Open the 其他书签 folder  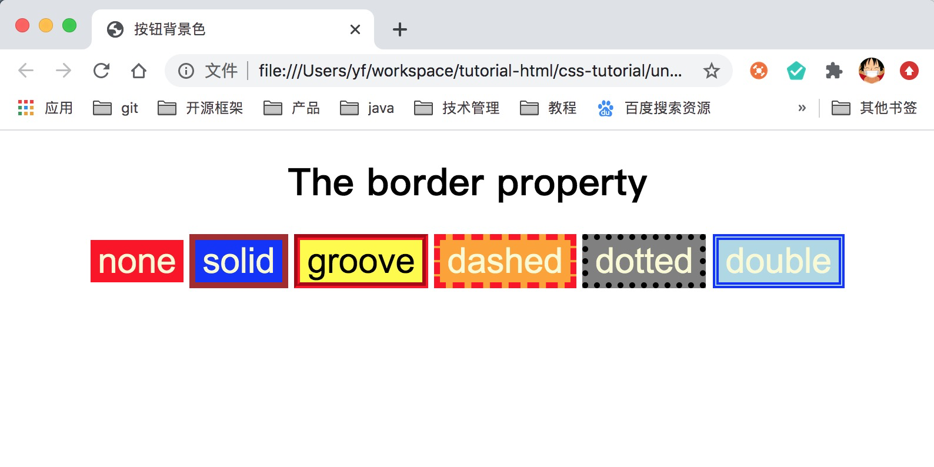pyautogui.click(x=874, y=108)
